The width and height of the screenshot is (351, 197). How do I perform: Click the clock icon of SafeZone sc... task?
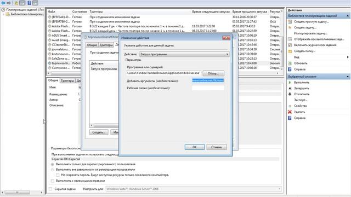coord(49,59)
